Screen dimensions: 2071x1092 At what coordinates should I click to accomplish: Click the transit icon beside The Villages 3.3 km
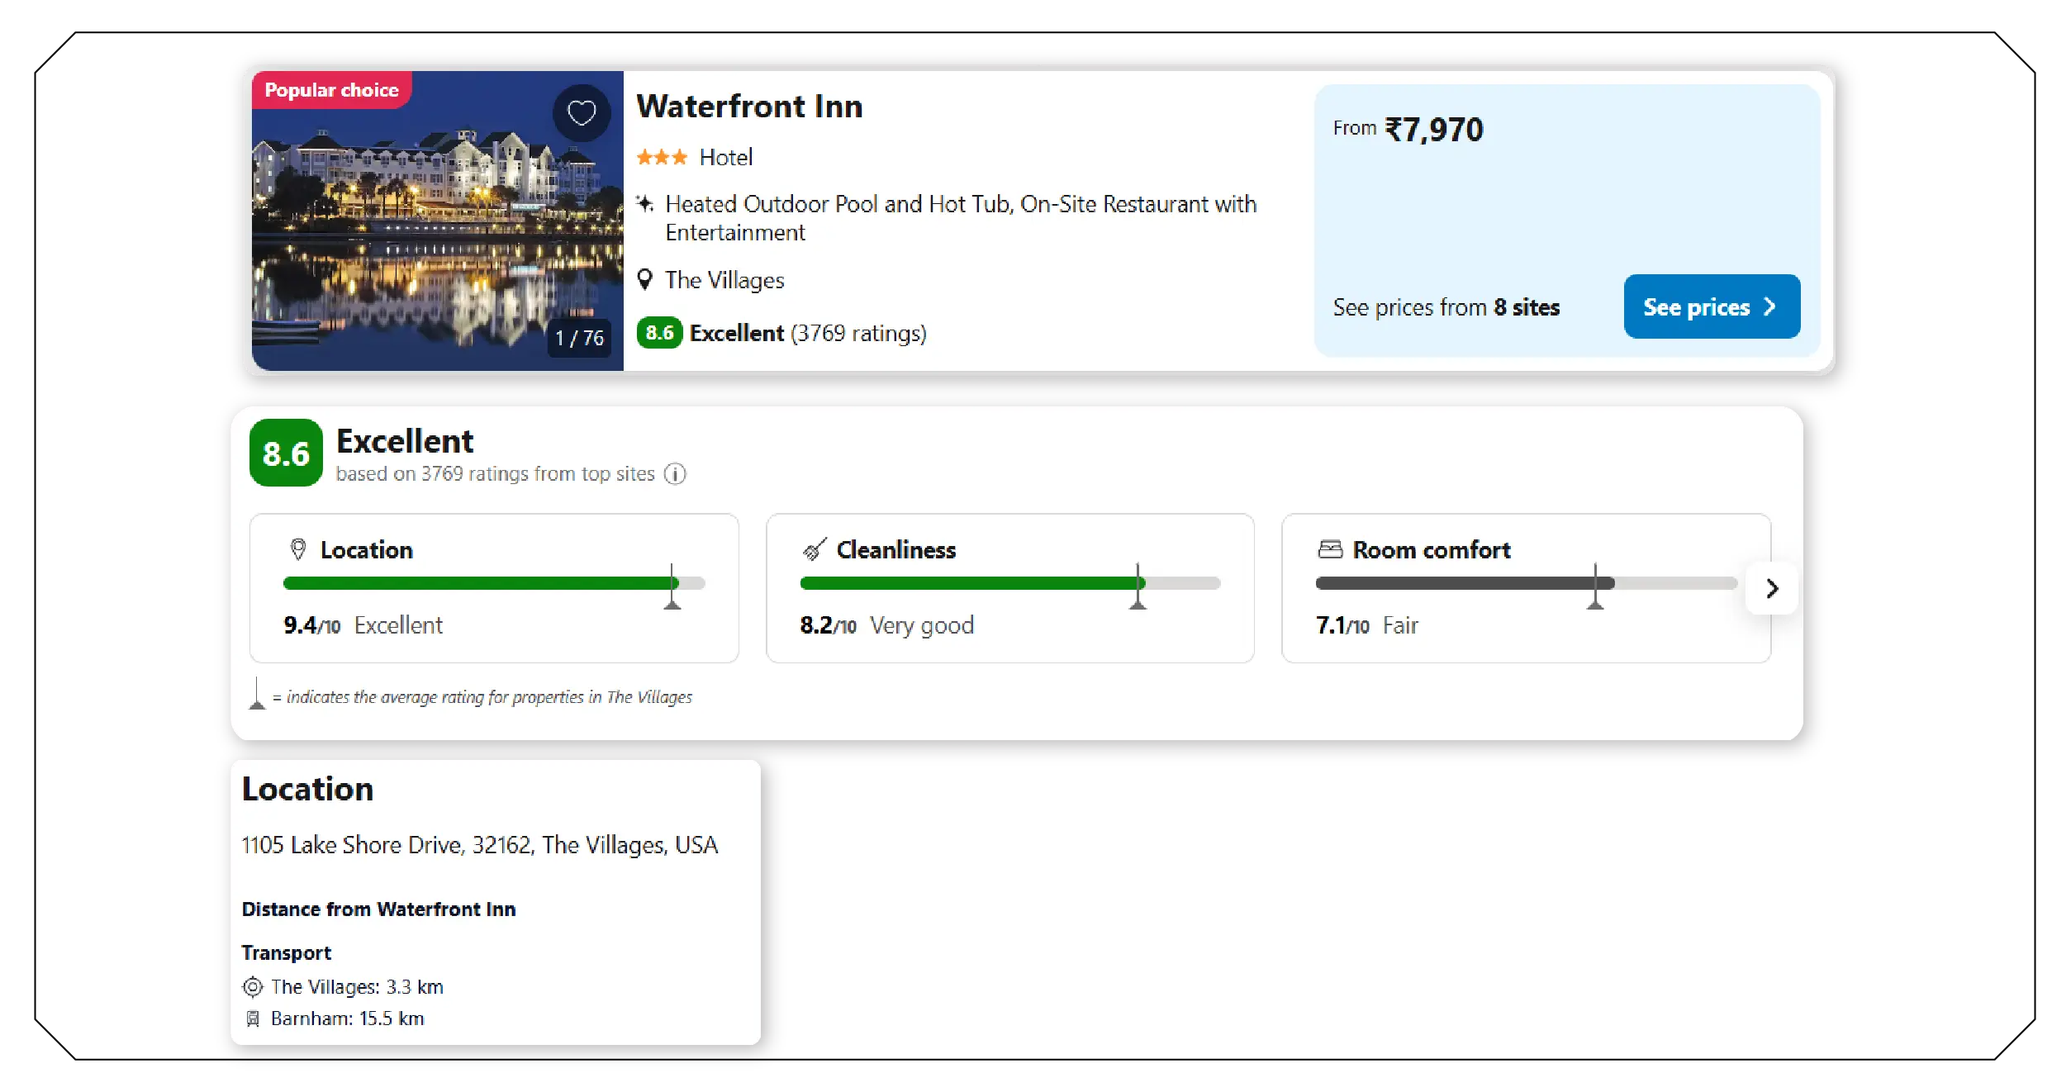[x=252, y=986]
